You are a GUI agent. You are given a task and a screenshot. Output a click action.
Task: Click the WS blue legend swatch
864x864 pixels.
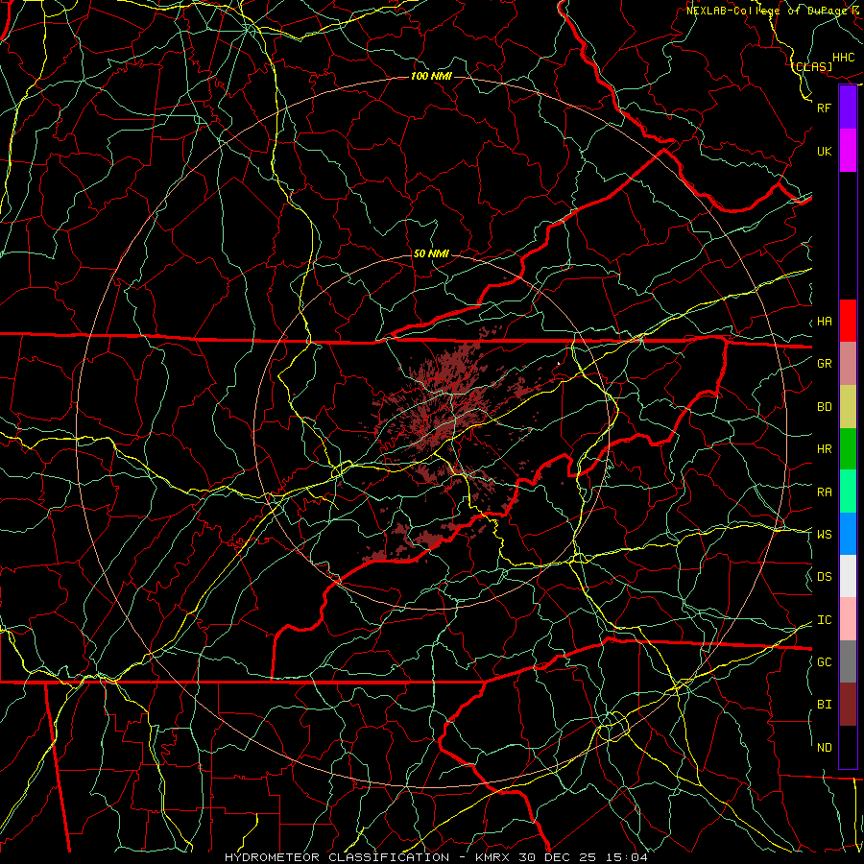848,534
